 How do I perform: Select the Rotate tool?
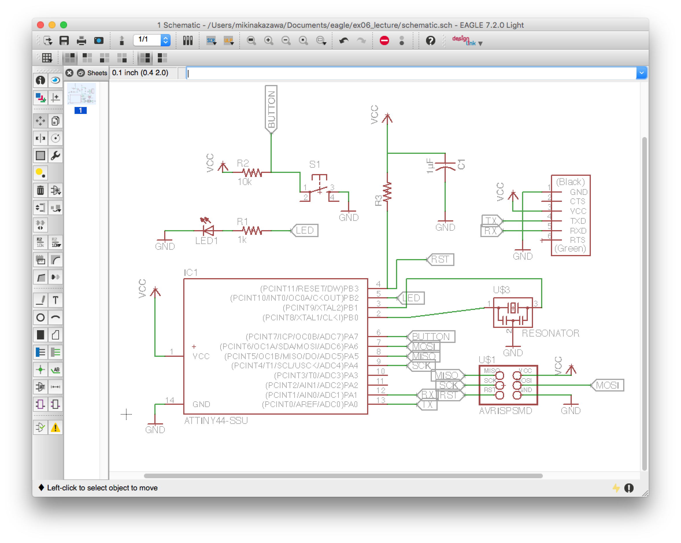coord(55,138)
